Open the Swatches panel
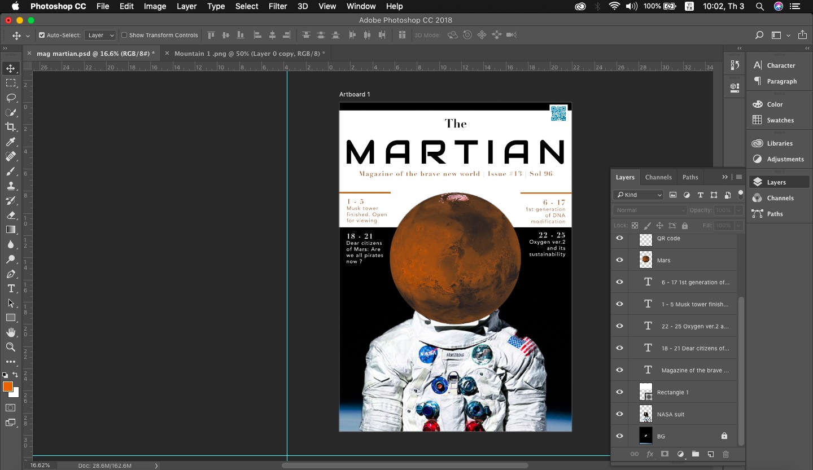Viewport: 813px width, 470px height. 780,120
